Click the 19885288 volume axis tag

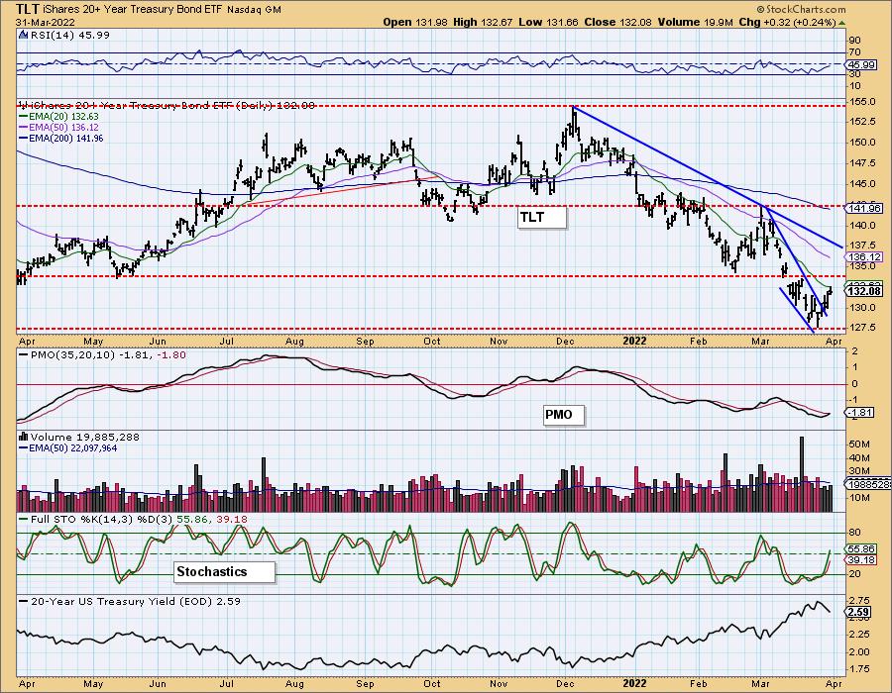(x=868, y=484)
